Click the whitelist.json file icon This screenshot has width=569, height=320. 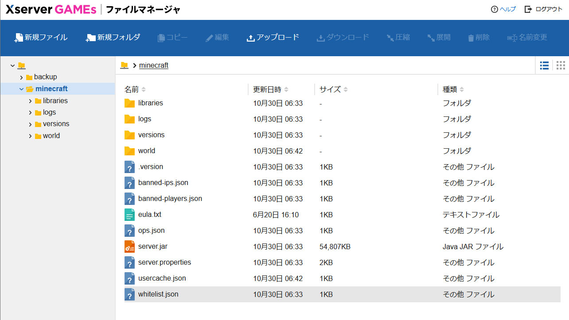pyautogui.click(x=129, y=294)
